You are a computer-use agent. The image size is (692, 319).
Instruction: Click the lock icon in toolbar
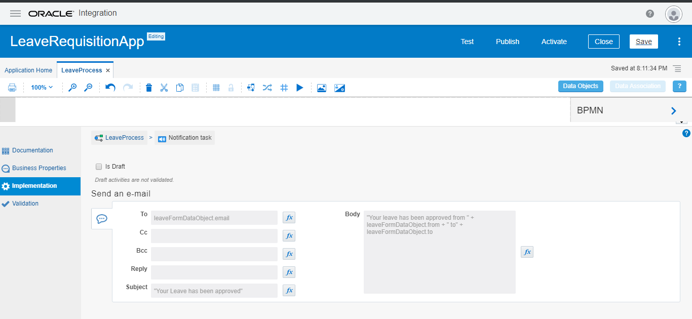point(231,88)
